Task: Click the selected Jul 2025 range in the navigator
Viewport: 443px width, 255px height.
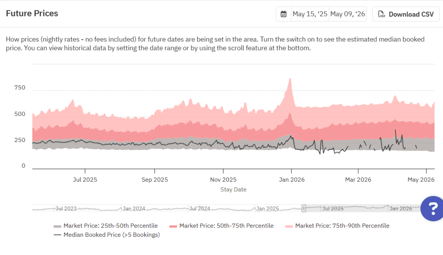Action: 333,209
